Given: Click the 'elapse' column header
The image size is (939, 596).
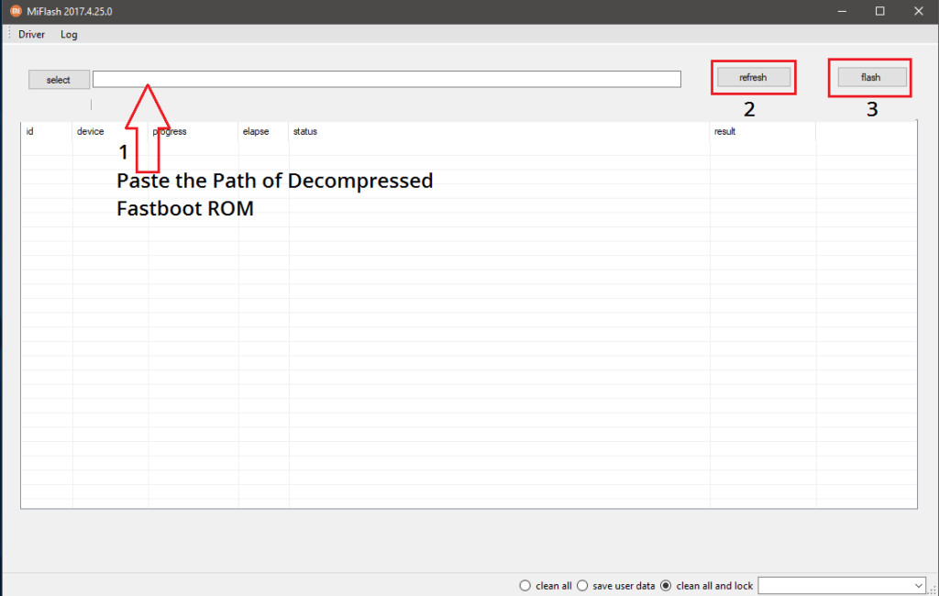Looking at the screenshot, I should 263,131.
